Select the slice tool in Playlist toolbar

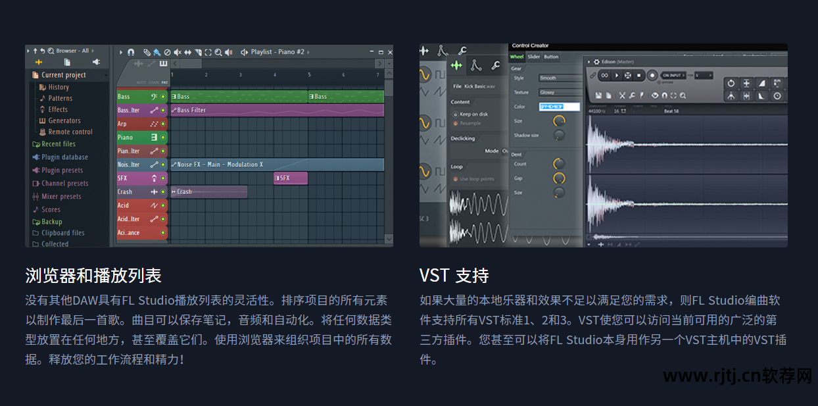click(199, 52)
